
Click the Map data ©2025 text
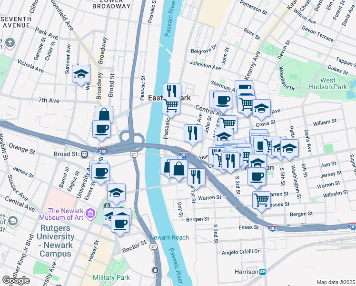336,283
